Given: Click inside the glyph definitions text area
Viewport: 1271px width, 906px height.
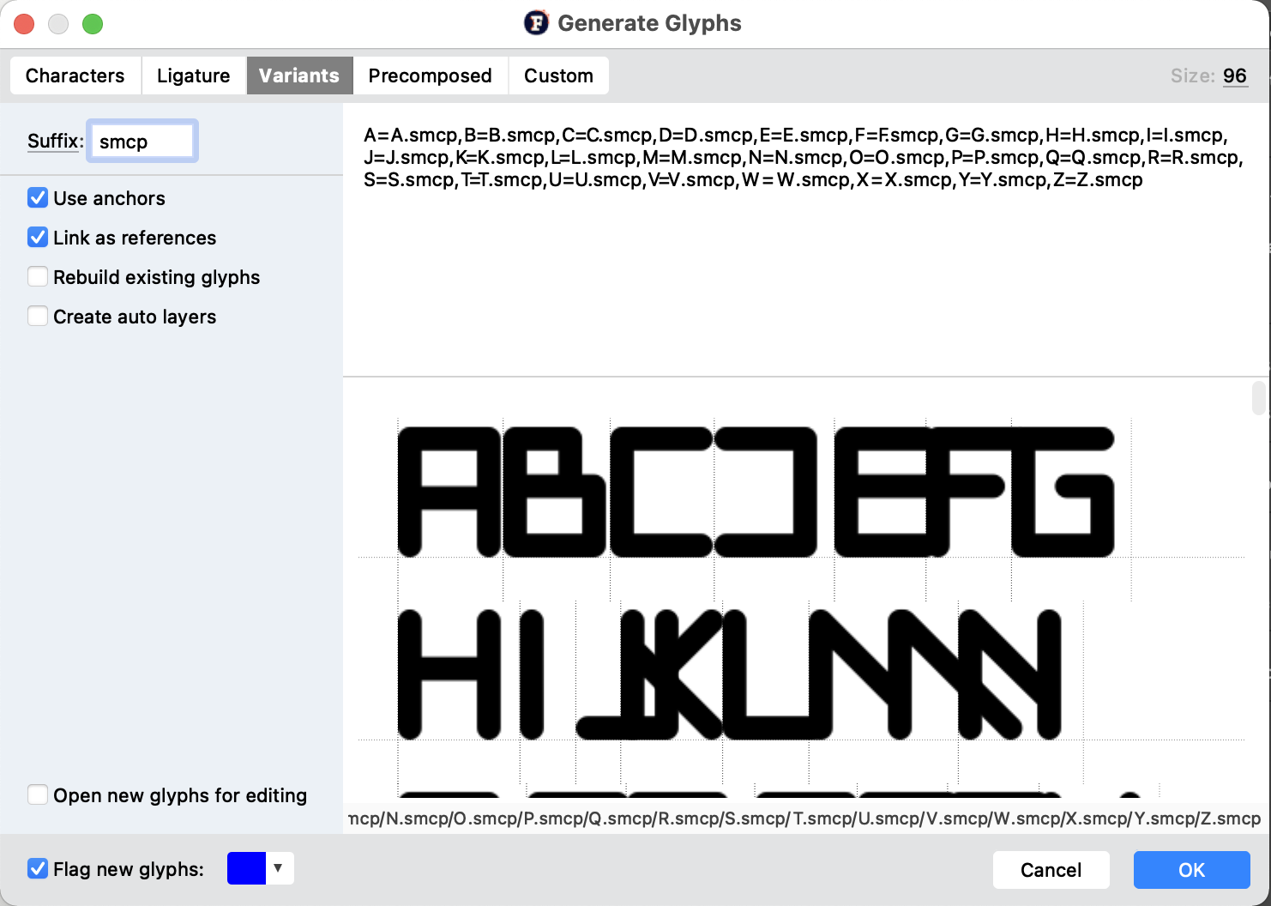Looking at the screenshot, I should point(804,275).
